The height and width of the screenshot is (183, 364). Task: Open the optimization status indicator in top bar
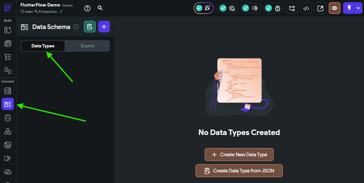click(x=203, y=8)
